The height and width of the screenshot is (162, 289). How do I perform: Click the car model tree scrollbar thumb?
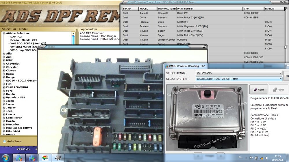click(73, 40)
